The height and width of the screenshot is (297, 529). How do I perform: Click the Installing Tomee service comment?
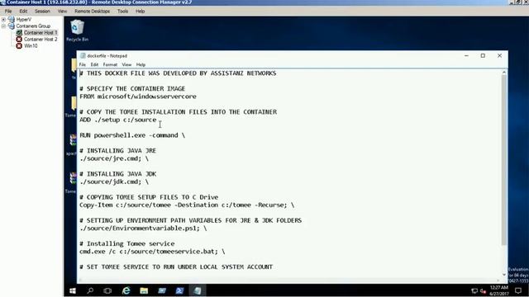127,244
